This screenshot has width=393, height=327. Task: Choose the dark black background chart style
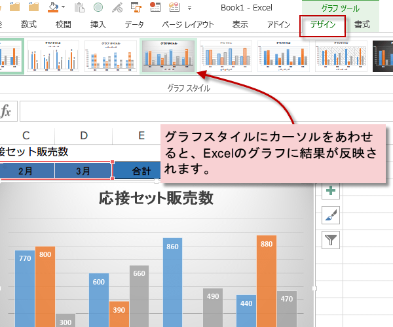tap(383, 56)
